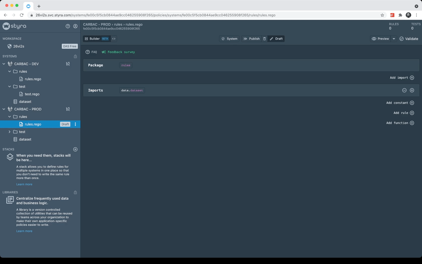Click the Styra logo

click(x=14, y=26)
